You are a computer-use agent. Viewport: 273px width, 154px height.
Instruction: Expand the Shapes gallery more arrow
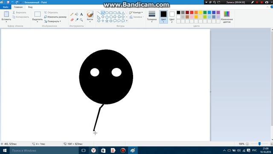coord(127,21)
